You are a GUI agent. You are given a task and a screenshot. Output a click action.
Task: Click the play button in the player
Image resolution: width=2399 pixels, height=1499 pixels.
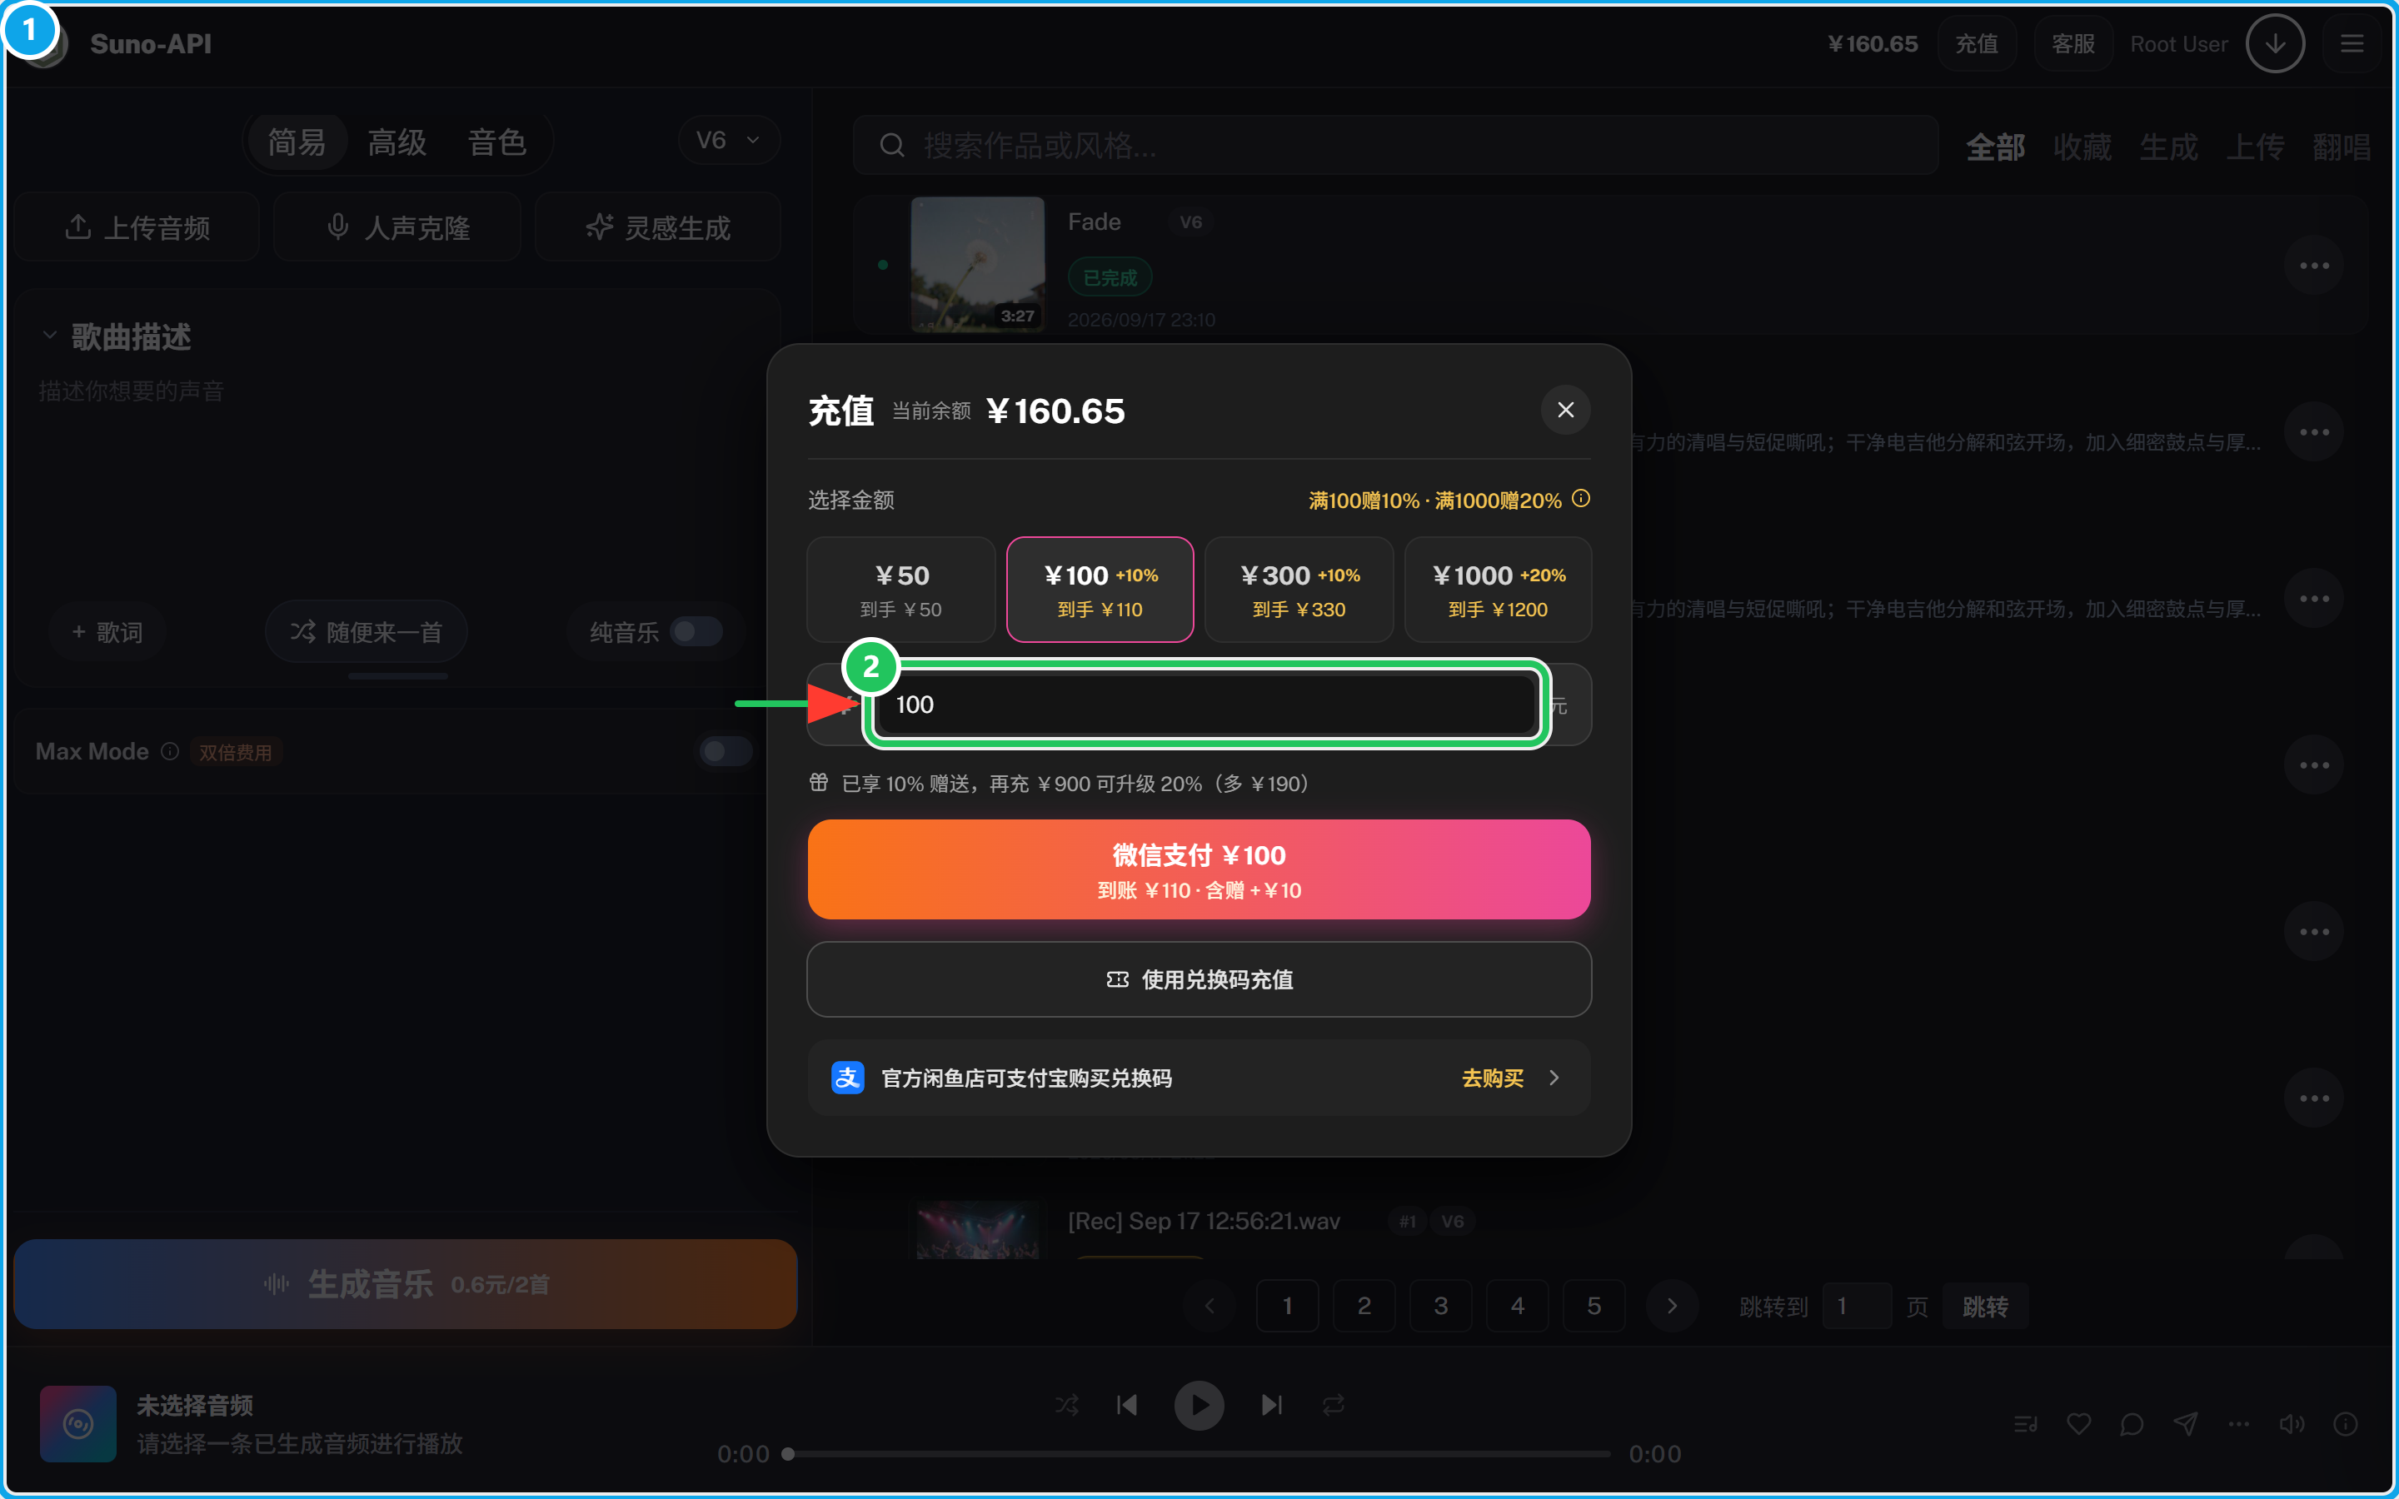(1199, 1405)
